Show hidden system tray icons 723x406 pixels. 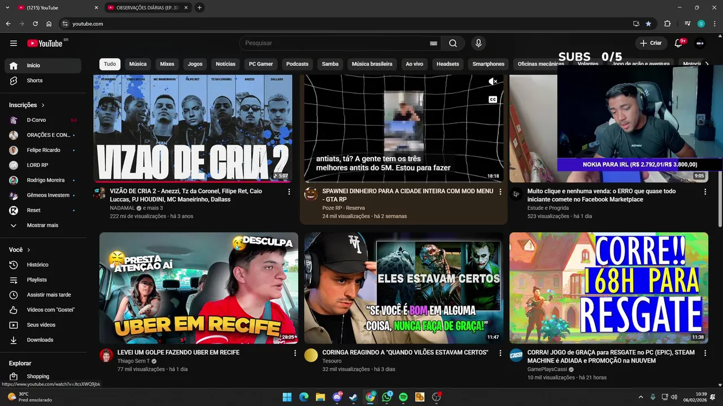click(x=641, y=397)
